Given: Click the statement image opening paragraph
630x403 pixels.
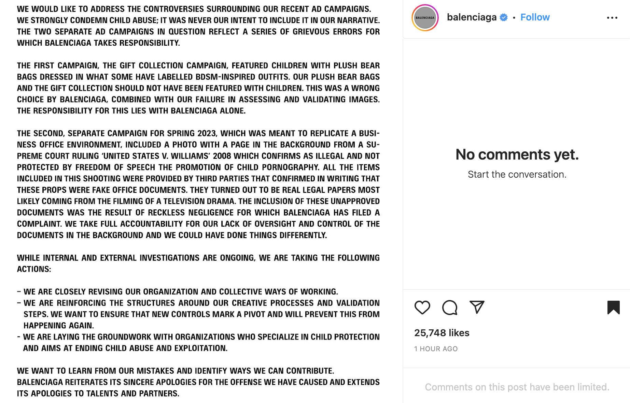Looking at the screenshot, I should (x=198, y=26).
